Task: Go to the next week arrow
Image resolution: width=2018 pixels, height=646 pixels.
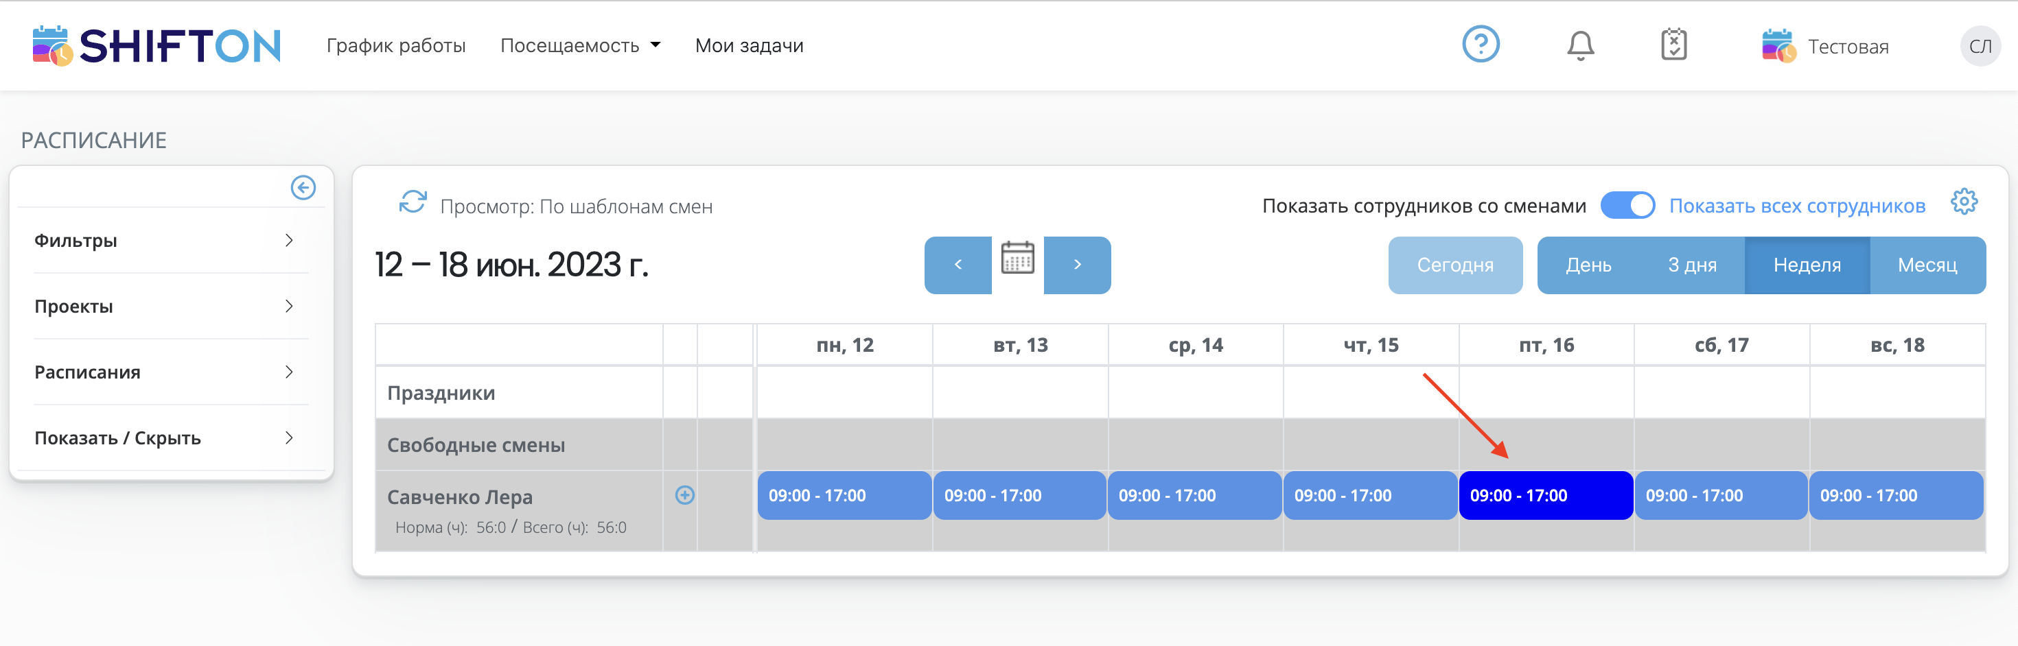Action: 1077,265
